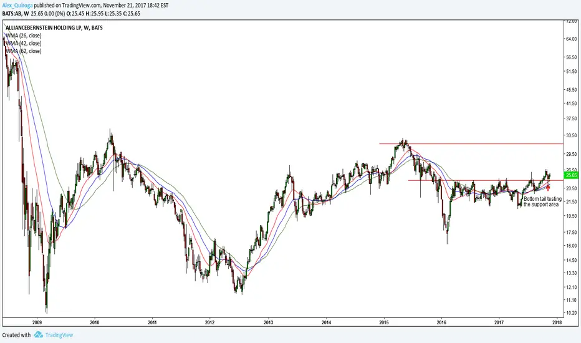Click the 2017 label on time axis
The width and height of the screenshot is (581, 343).
tap(499, 322)
